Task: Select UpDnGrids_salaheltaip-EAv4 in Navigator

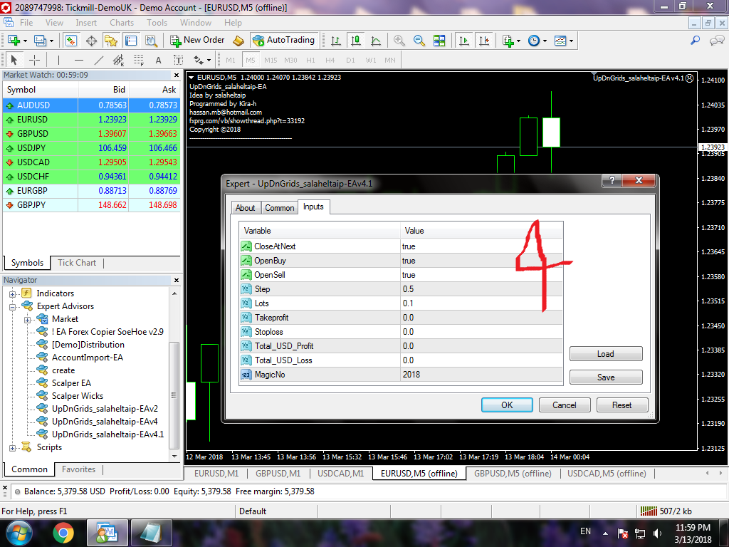Action: (x=105, y=422)
